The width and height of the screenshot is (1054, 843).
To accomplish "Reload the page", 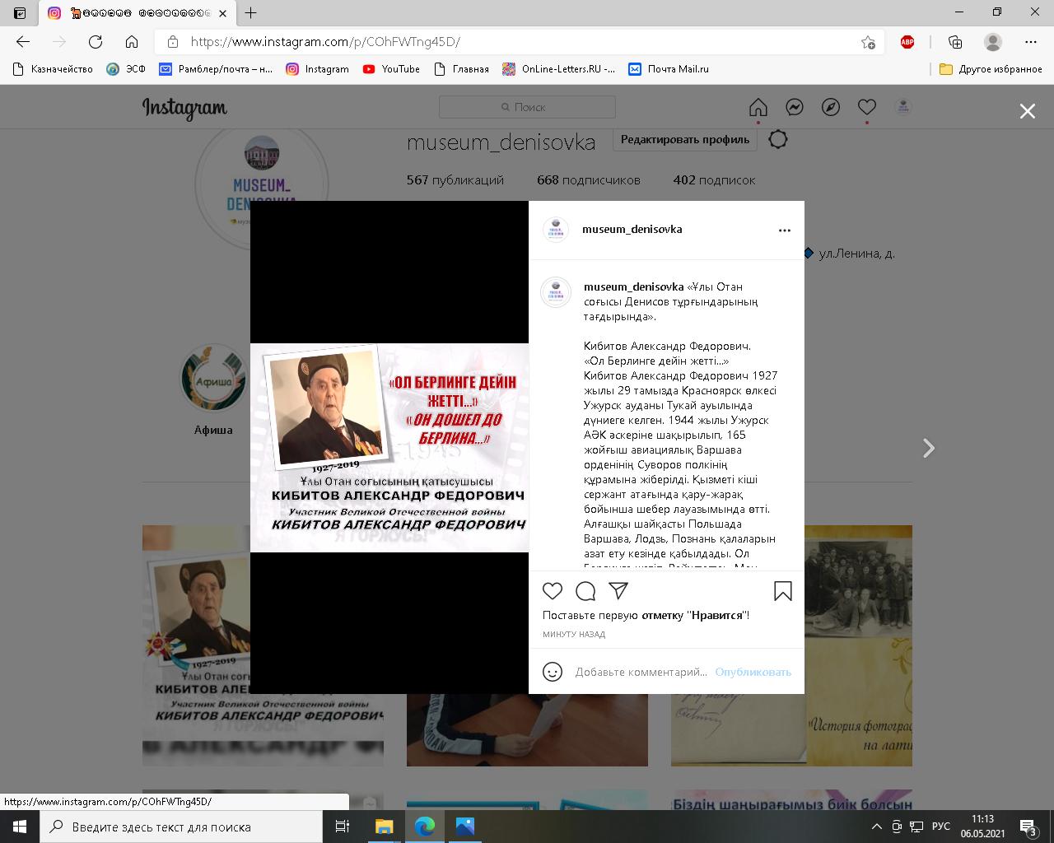I will point(96,42).
